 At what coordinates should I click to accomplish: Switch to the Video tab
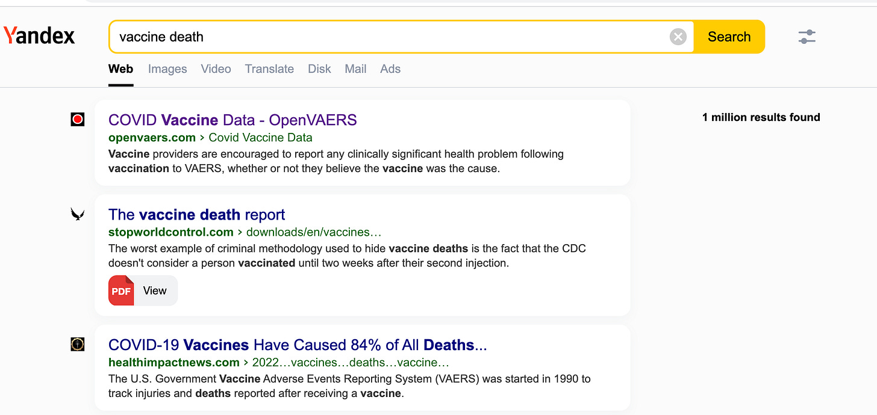click(216, 69)
